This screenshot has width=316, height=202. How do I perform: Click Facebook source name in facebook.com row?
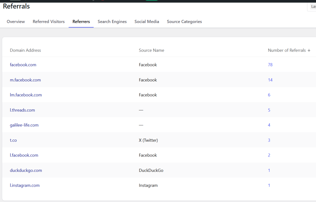pyautogui.click(x=148, y=65)
